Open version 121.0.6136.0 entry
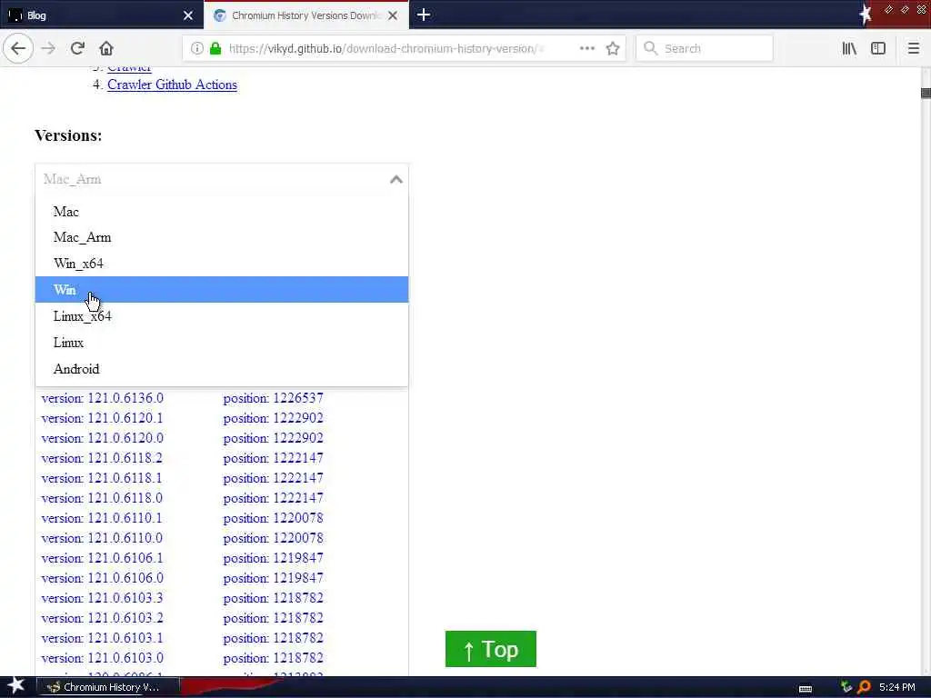Image resolution: width=931 pixels, height=698 pixels. (102, 398)
